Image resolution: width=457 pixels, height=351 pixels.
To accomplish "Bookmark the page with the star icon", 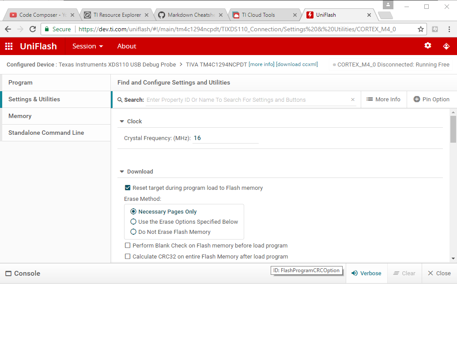I will click(420, 29).
